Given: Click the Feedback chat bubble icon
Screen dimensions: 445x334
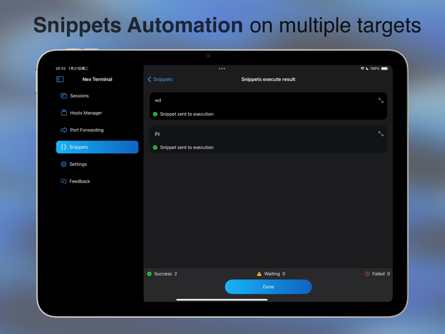Looking at the screenshot, I should coord(64,181).
